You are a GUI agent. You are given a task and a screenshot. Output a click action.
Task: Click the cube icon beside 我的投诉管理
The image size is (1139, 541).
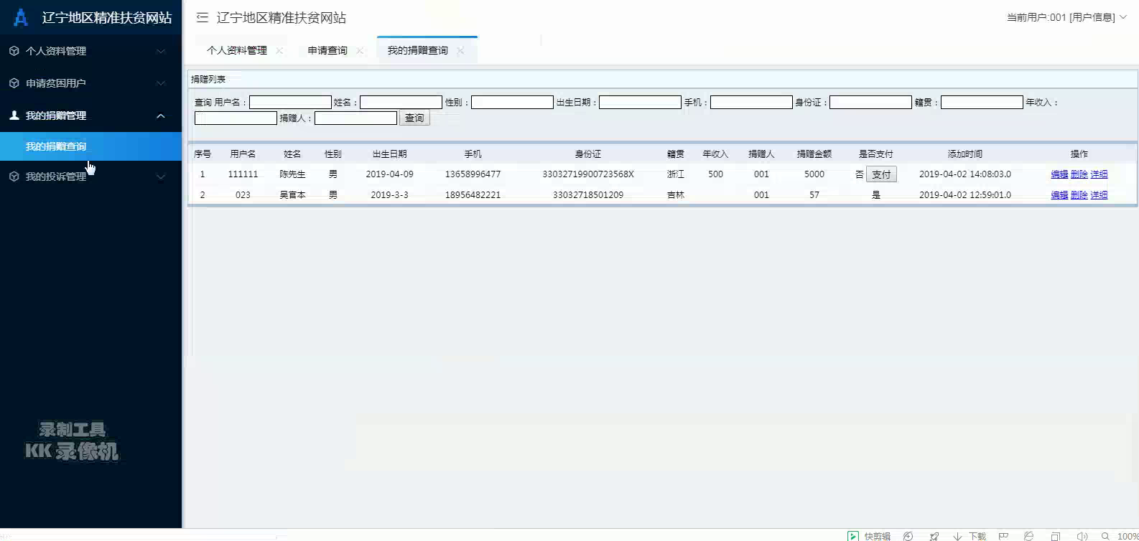[14, 177]
